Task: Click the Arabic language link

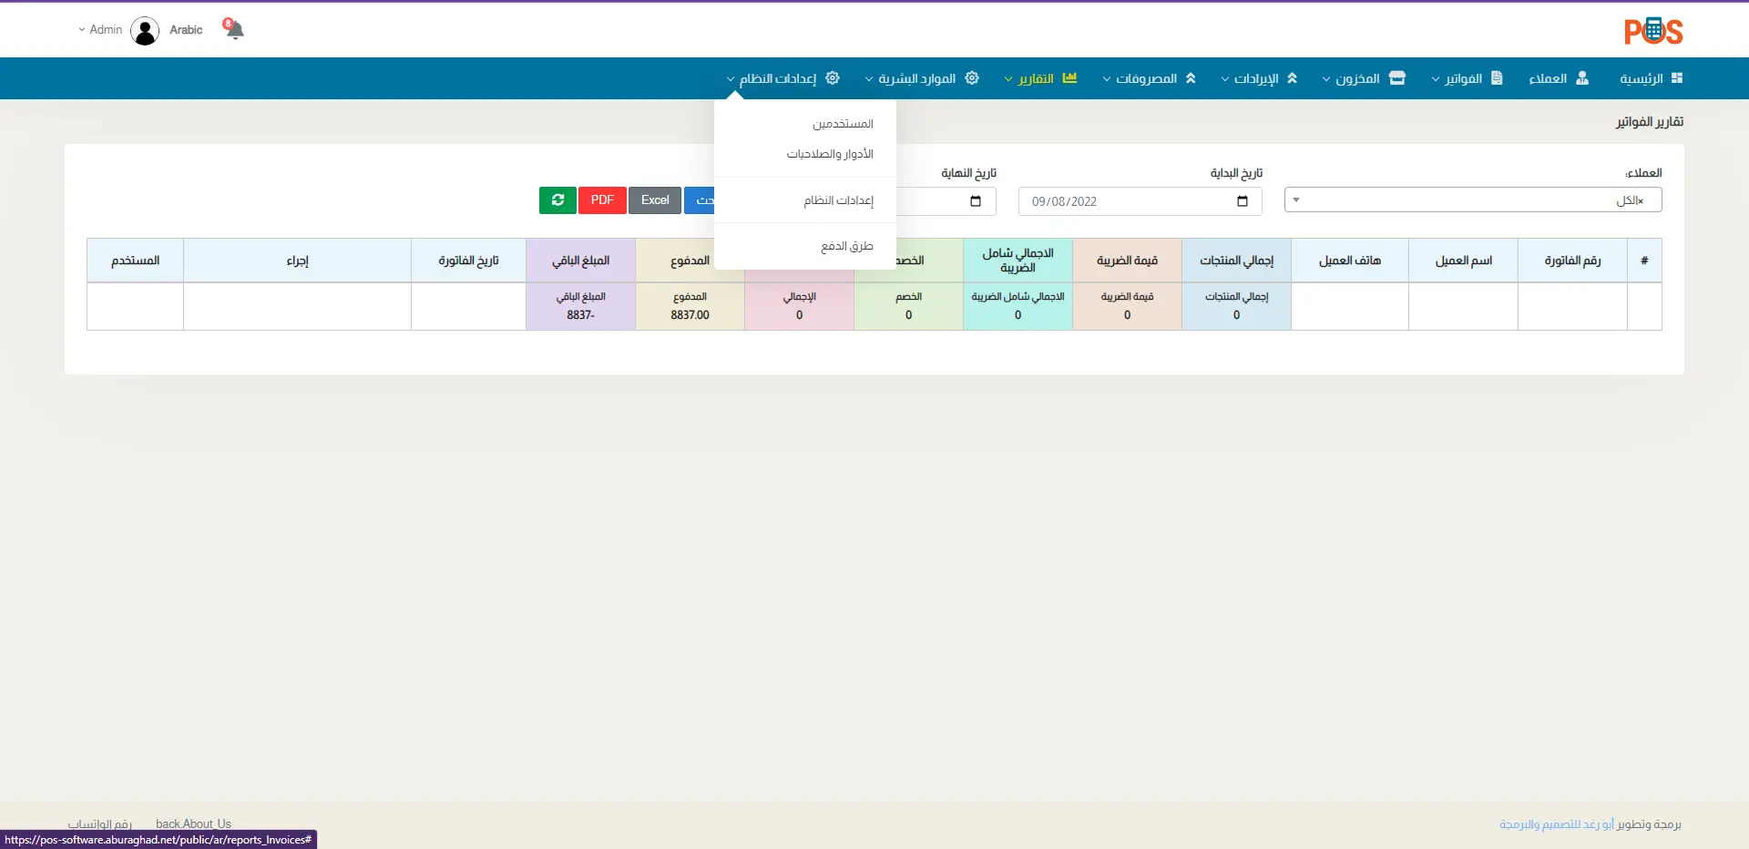Action: (x=186, y=30)
